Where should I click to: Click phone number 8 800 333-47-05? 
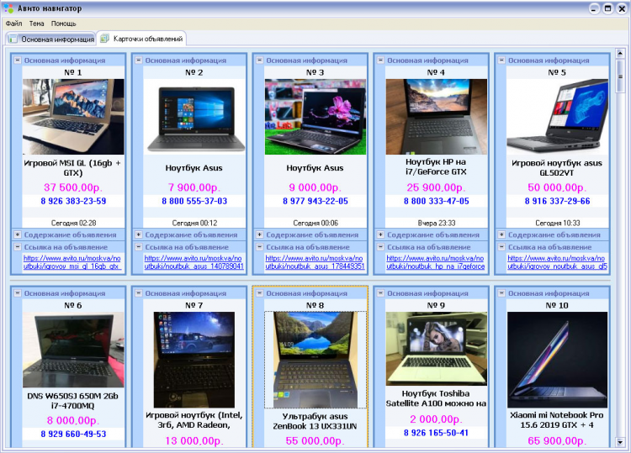click(x=436, y=201)
